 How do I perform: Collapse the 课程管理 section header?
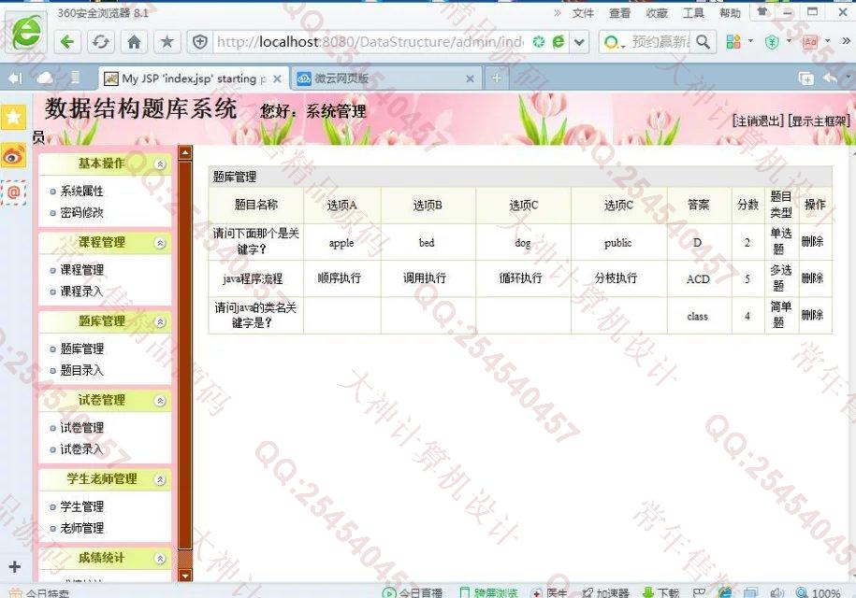[160, 243]
